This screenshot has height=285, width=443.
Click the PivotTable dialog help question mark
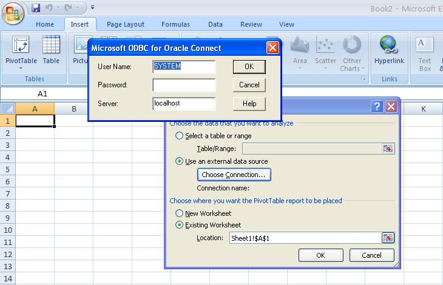(377, 106)
